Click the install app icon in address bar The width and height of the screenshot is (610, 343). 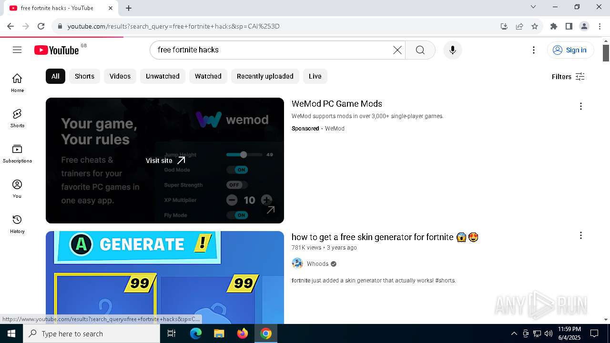(x=504, y=26)
